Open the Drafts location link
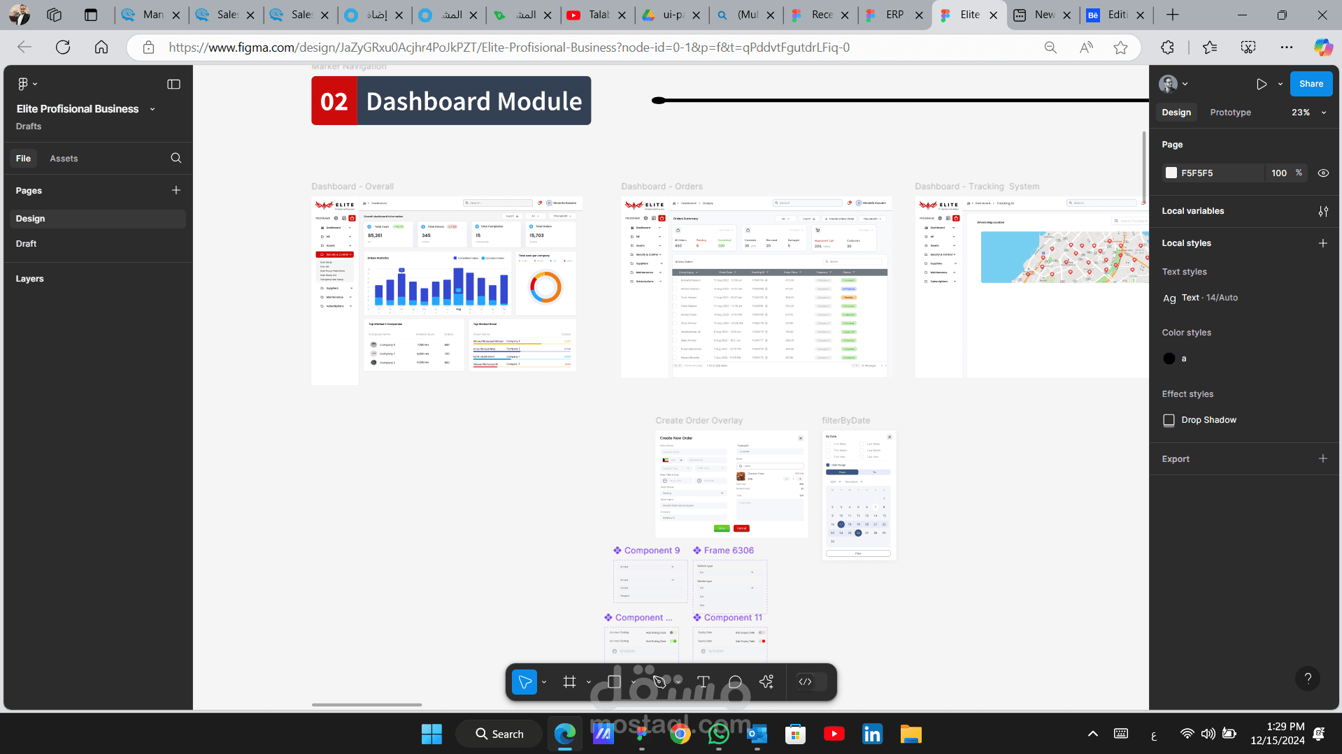 click(x=29, y=126)
